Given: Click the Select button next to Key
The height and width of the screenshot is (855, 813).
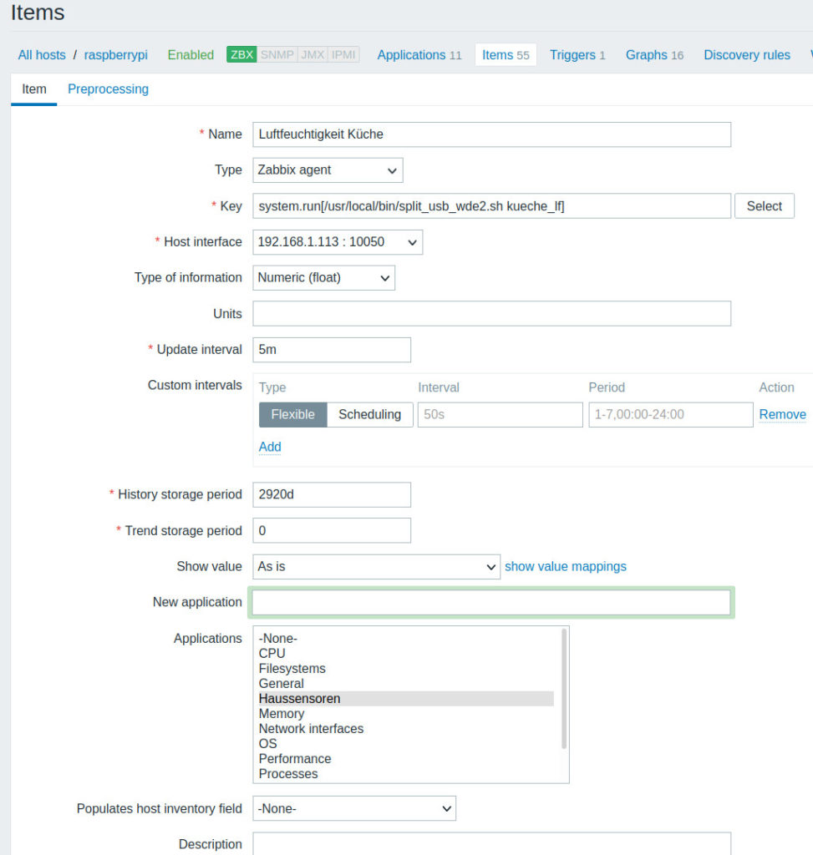Looking at the screenshot, I should click(x=764, y=206).
